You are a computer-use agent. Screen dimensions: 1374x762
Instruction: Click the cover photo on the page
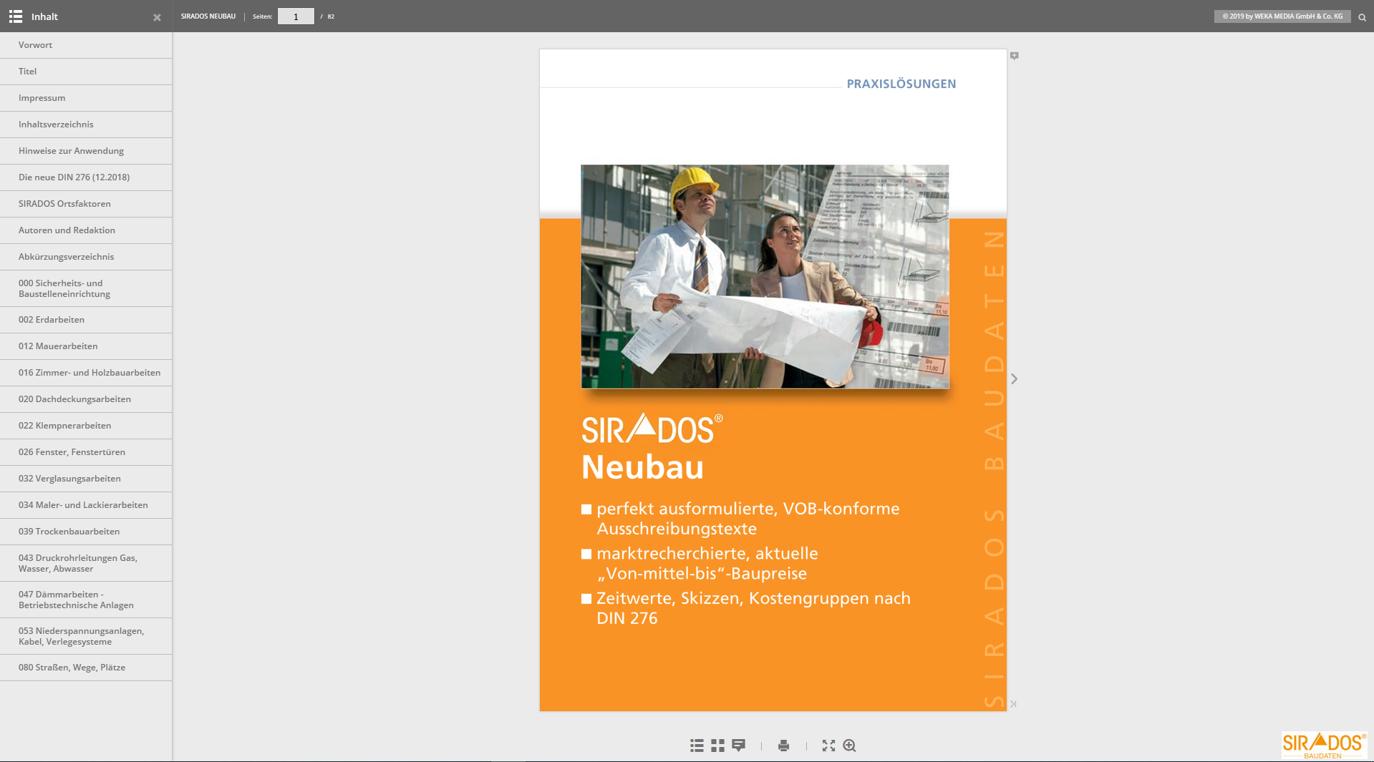pos(765,277)
